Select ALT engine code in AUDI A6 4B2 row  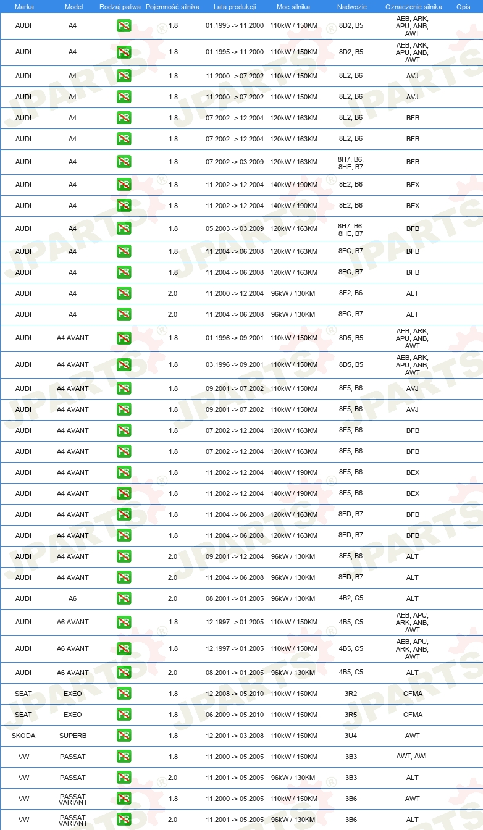click(413, 598)
